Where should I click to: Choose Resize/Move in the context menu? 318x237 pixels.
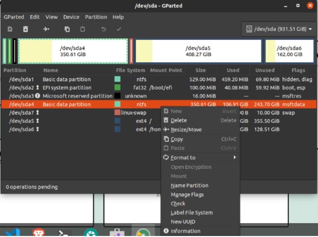(200, 130)
